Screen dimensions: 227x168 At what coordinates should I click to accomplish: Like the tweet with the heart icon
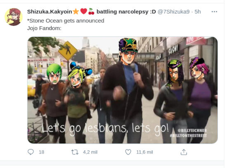128,152
